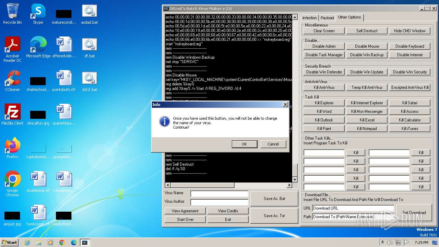Select DELmE Batch Virus Maker taskbar item
The height and width of the screenshot is (247, 439).
[x=85, y=243]
